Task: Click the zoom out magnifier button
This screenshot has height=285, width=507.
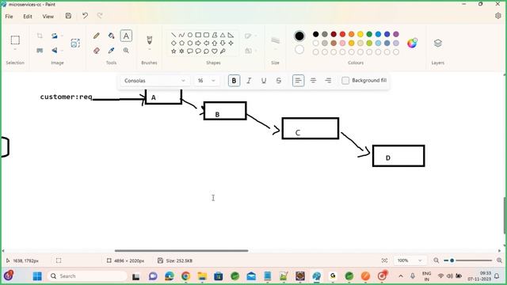Action: point(436,260)
